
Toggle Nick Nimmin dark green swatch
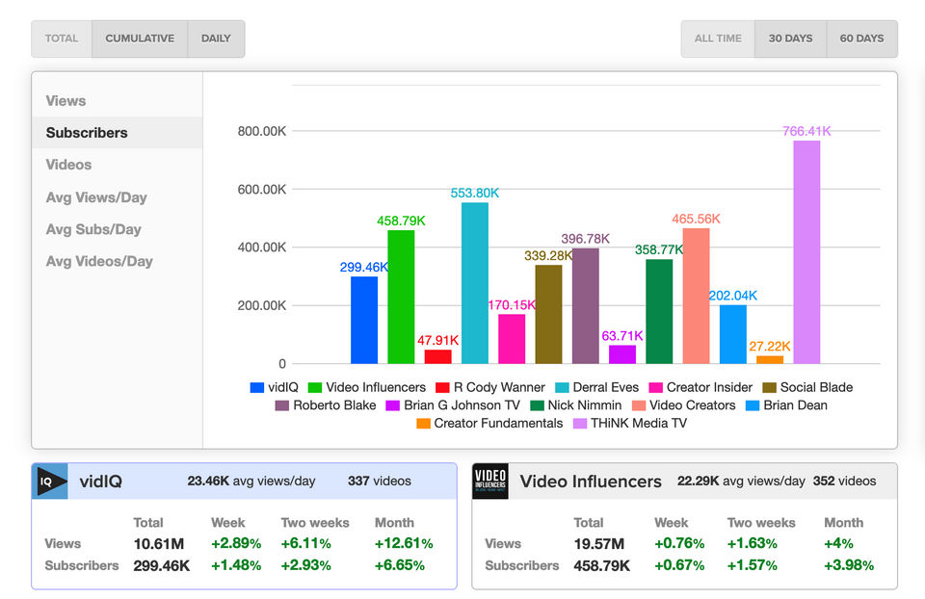[x=537, y=405]
